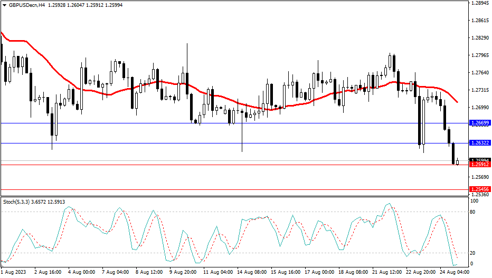Click the 7 Aug 04:00 time label
The image size is (492, 278).
(116, 273)
